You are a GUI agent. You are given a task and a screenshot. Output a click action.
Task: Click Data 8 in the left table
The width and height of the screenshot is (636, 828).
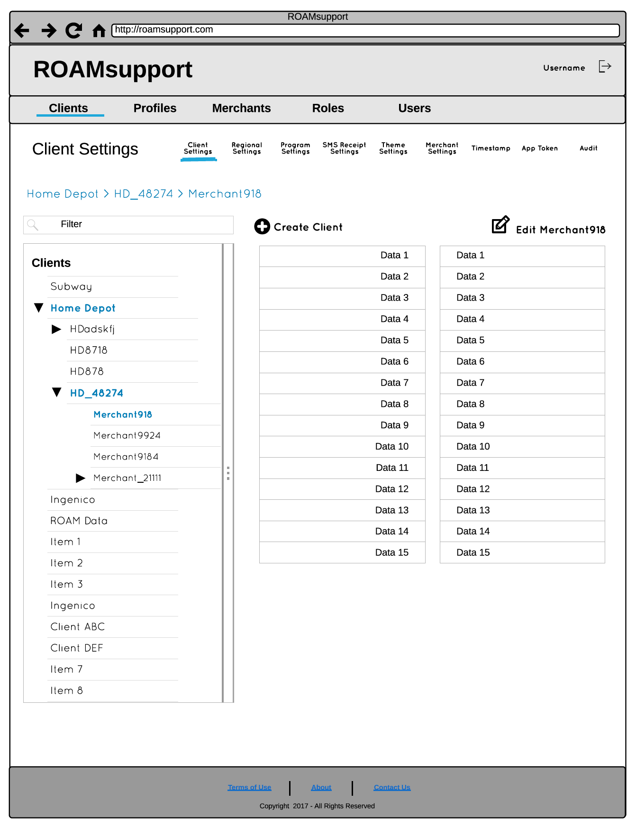pyautogui.click(x=342, y=405)
